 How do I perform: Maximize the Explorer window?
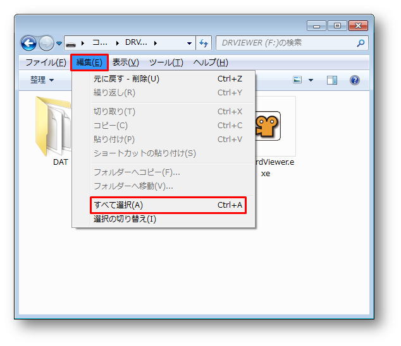[x=337, y=25]
